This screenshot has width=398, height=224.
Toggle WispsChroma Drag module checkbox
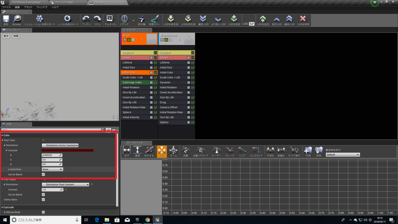[189, 102]
